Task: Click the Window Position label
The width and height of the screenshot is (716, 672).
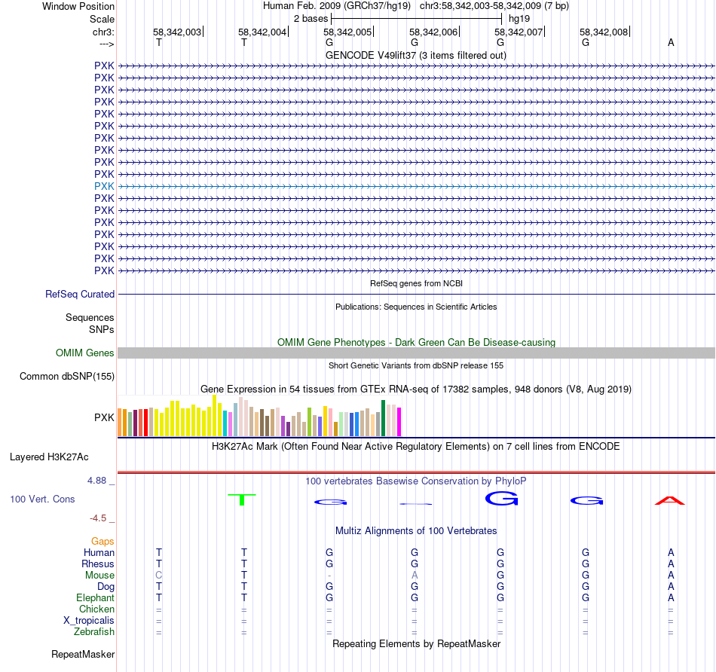Action: click(x=78, y=7)
